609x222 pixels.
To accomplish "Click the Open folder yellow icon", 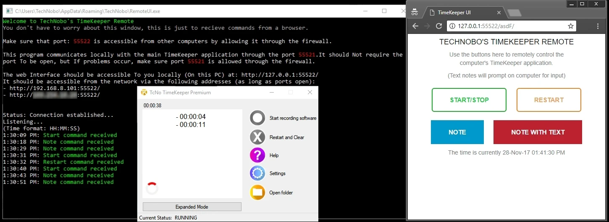I will [x=257, y=192].
